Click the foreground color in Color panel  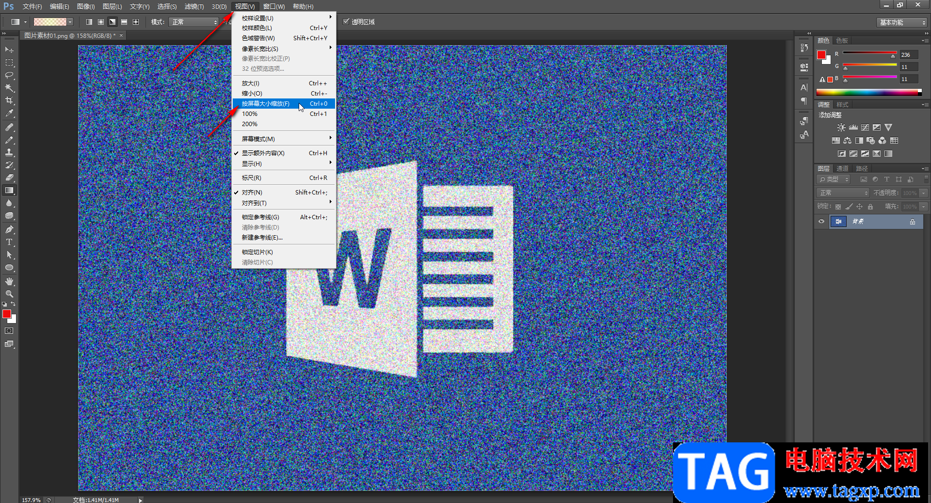[x=821, y=55]
